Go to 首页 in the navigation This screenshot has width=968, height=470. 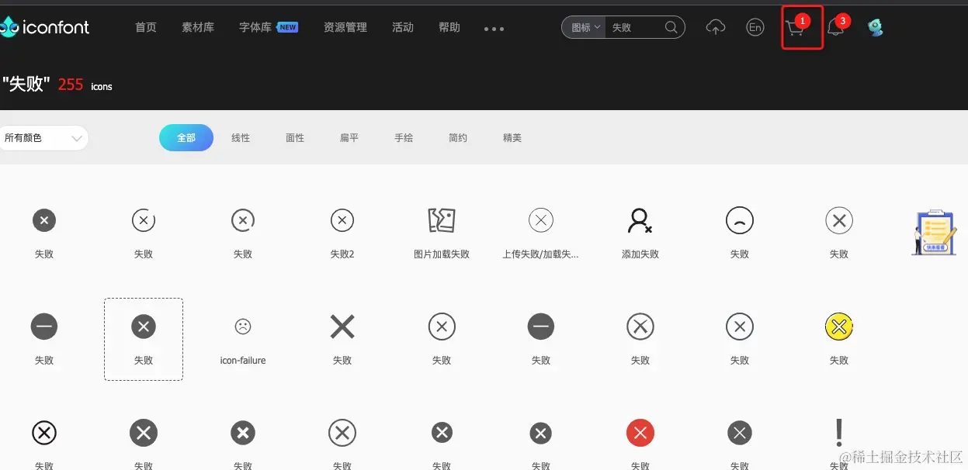pyautogui.click(x=146, y=27)
